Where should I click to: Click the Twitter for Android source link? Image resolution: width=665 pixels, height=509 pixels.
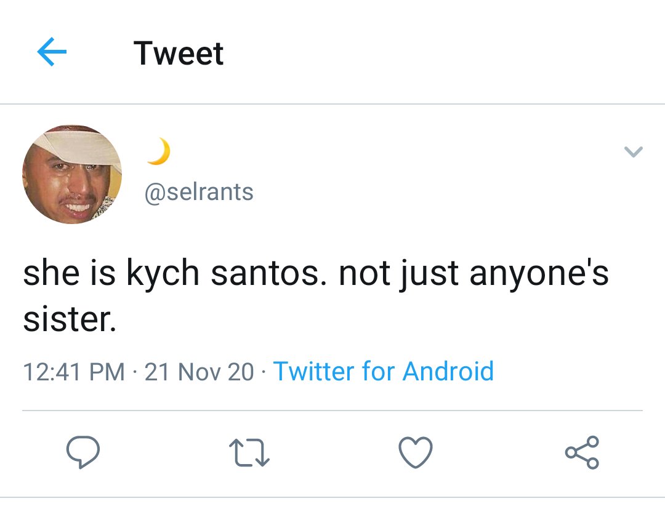point(384,371)
